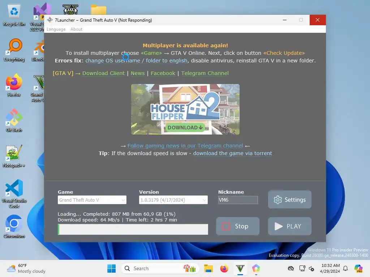Open Firefox from the taskbar
Image resolution: width=370 pixels, height=277 pixels.
[224, 268]
